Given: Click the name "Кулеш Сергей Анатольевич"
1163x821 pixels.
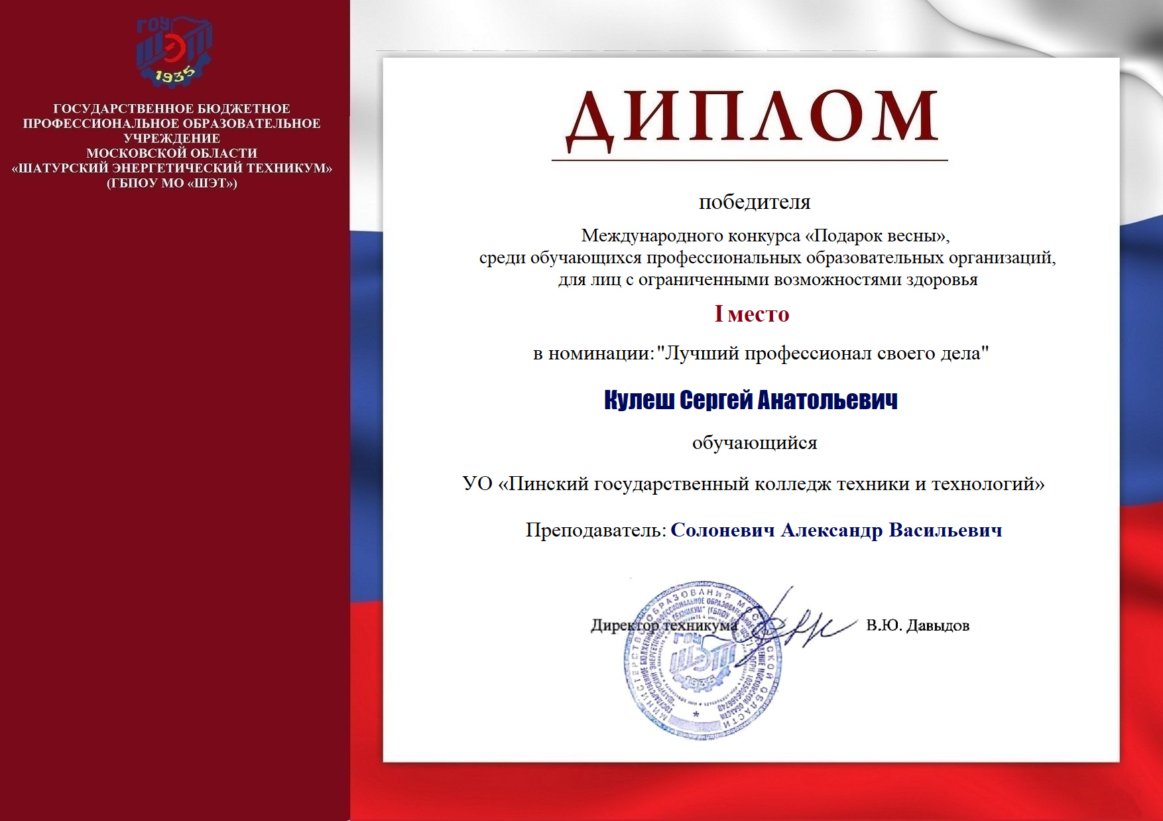Looking at the screenshot, I should [x=751, y=400].
